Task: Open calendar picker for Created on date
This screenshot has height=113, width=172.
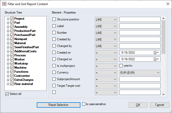Action: pos(156,53)
